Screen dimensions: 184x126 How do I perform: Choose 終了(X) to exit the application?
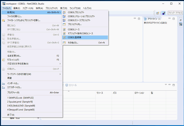(32, 115)
